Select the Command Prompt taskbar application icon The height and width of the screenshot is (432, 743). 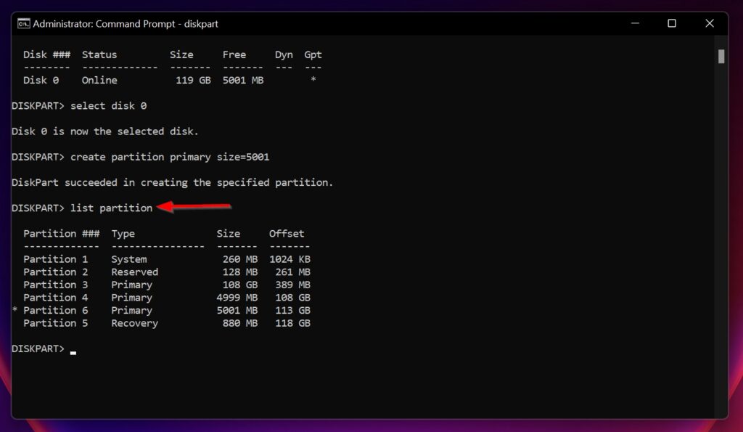tap(23, 24)
